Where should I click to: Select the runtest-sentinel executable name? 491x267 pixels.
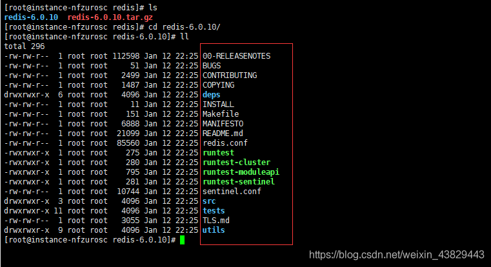[x=239, y=182]
